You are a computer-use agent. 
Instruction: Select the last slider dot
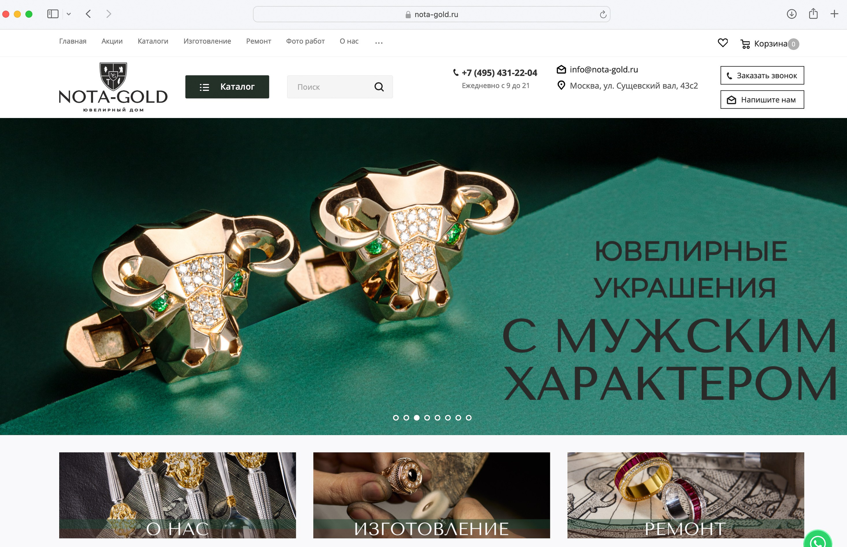click(468, 418)
